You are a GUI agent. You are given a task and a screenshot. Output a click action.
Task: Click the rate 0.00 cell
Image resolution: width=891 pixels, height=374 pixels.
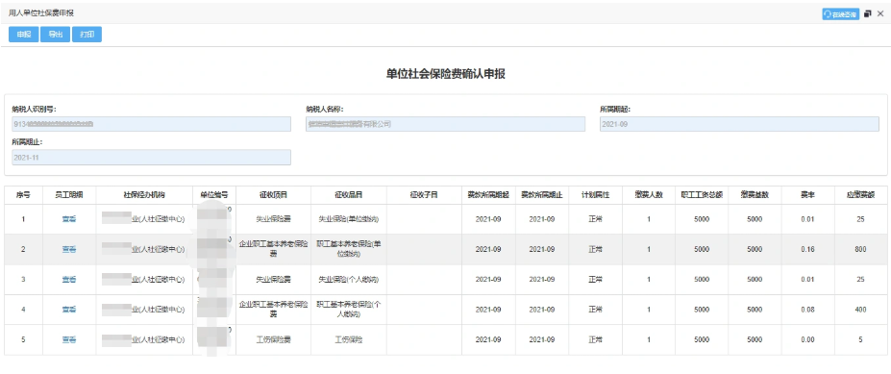pyautogui.click(x=807, y=340)
